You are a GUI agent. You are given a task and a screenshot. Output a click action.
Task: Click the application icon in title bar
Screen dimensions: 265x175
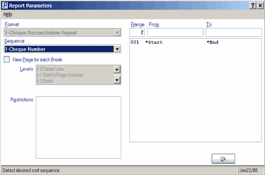(x=5, y=5)
